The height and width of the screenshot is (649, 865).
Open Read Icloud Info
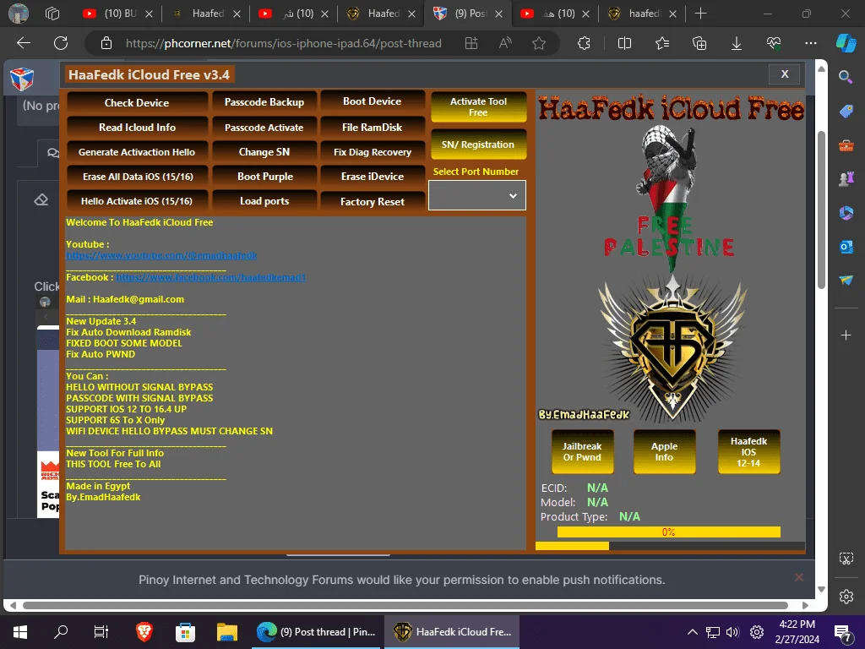[x=137, y=128]
